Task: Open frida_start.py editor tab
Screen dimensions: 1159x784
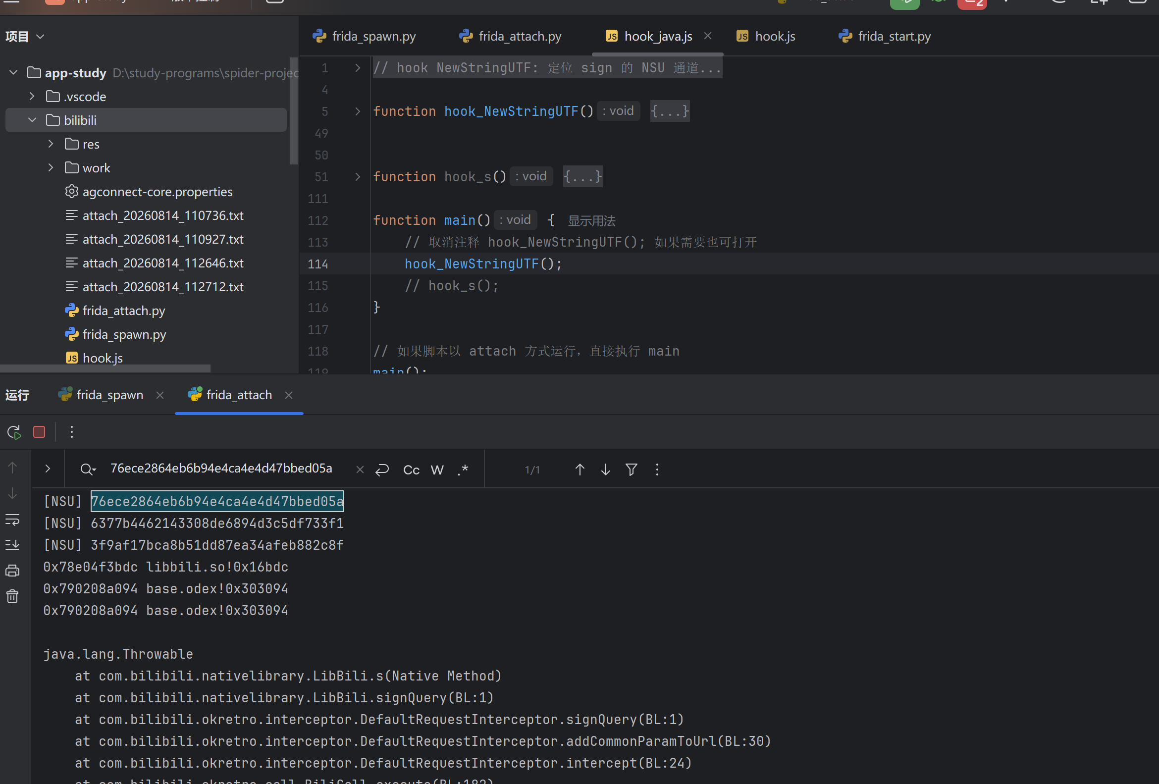Action: (x=885, y=37)
